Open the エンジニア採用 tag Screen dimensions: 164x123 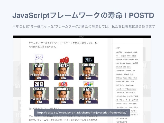(x=133, y=96)
